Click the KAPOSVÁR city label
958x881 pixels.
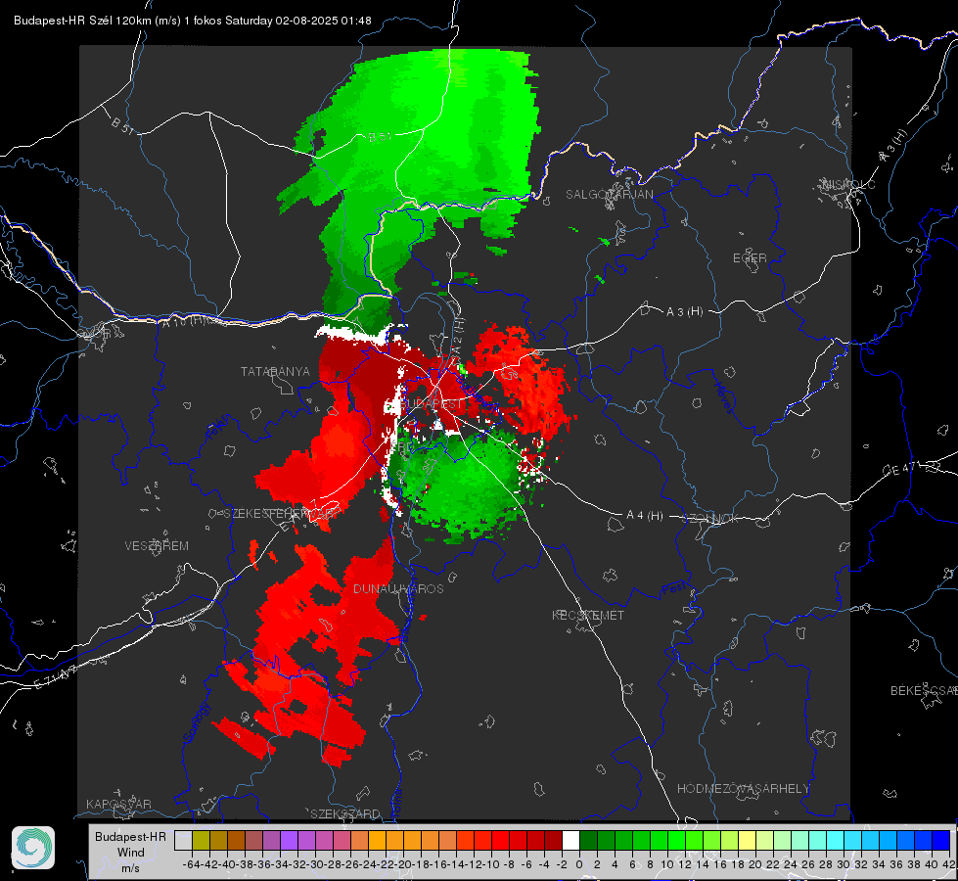coord(118,804)
